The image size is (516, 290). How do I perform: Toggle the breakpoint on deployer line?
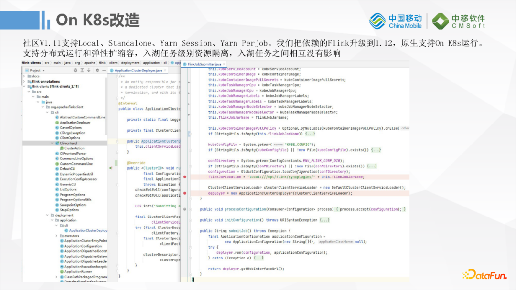pyautogui.click(x=185, y=193)
